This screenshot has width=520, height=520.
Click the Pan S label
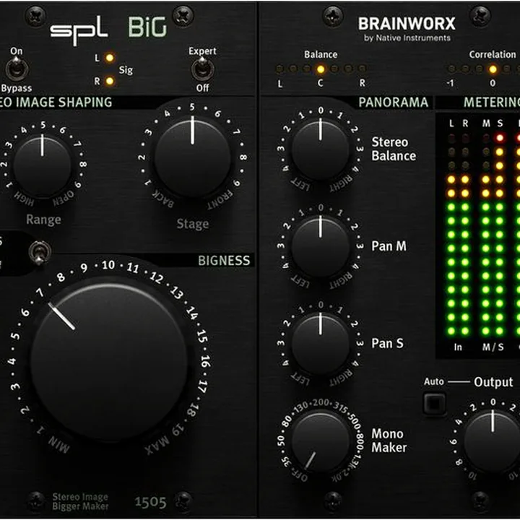pyautogui.click(x=387, y=343)
